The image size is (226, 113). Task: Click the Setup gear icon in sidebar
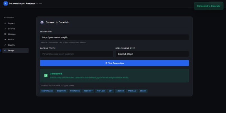tap(5, 50)
